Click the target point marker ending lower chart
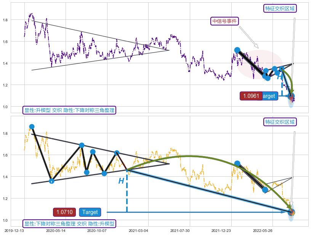Screen dimensions: 311x235 pos(292,212)
